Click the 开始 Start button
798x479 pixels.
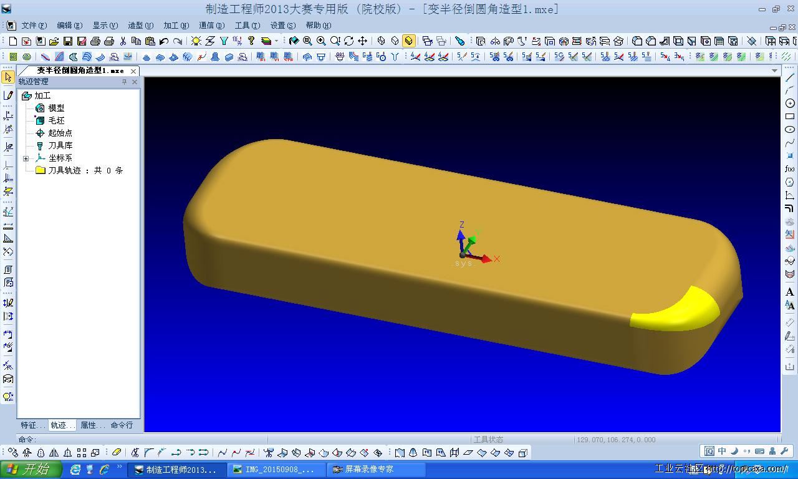click(x=31, y=470)
